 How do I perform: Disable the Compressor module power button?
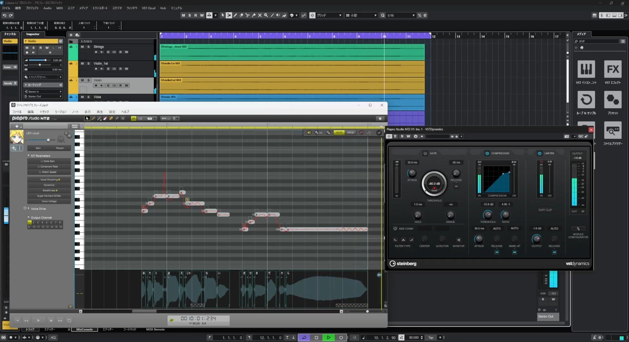487,153
